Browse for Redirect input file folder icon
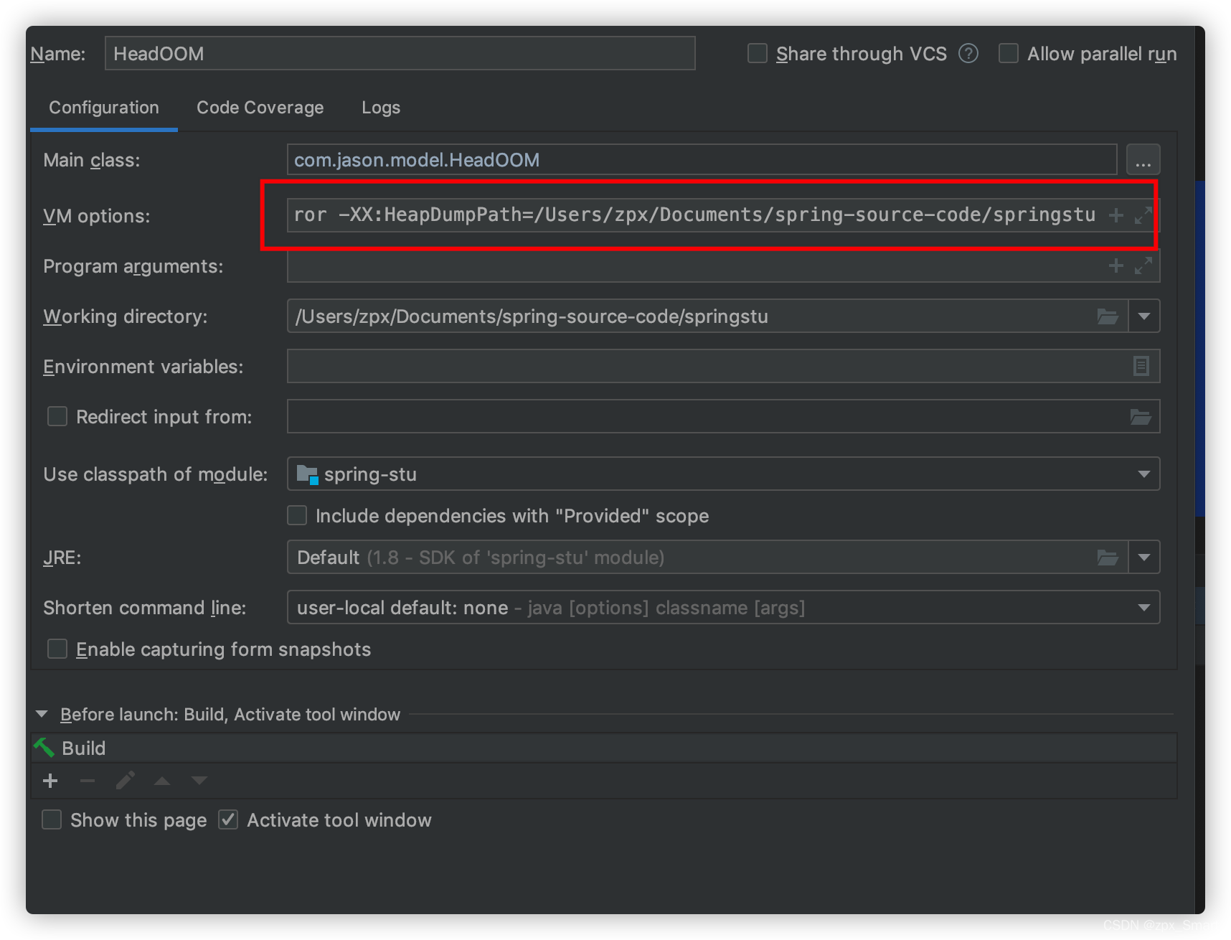The image size is (1231, 940). coord(1141,417)
